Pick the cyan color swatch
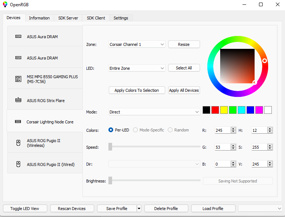This screenshot has height=217, width=285. tap(241, 110)
